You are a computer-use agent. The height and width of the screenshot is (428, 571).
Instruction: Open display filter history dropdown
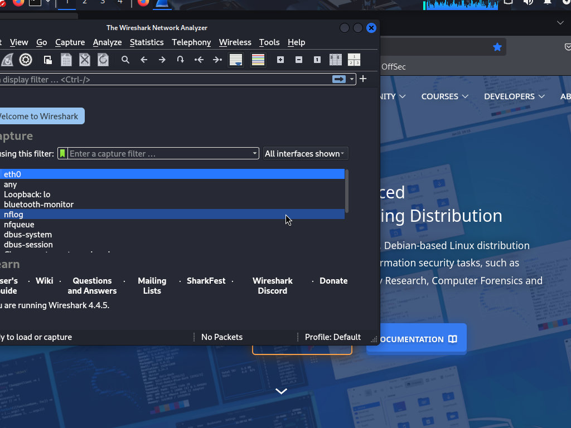(x=351, y=79)
